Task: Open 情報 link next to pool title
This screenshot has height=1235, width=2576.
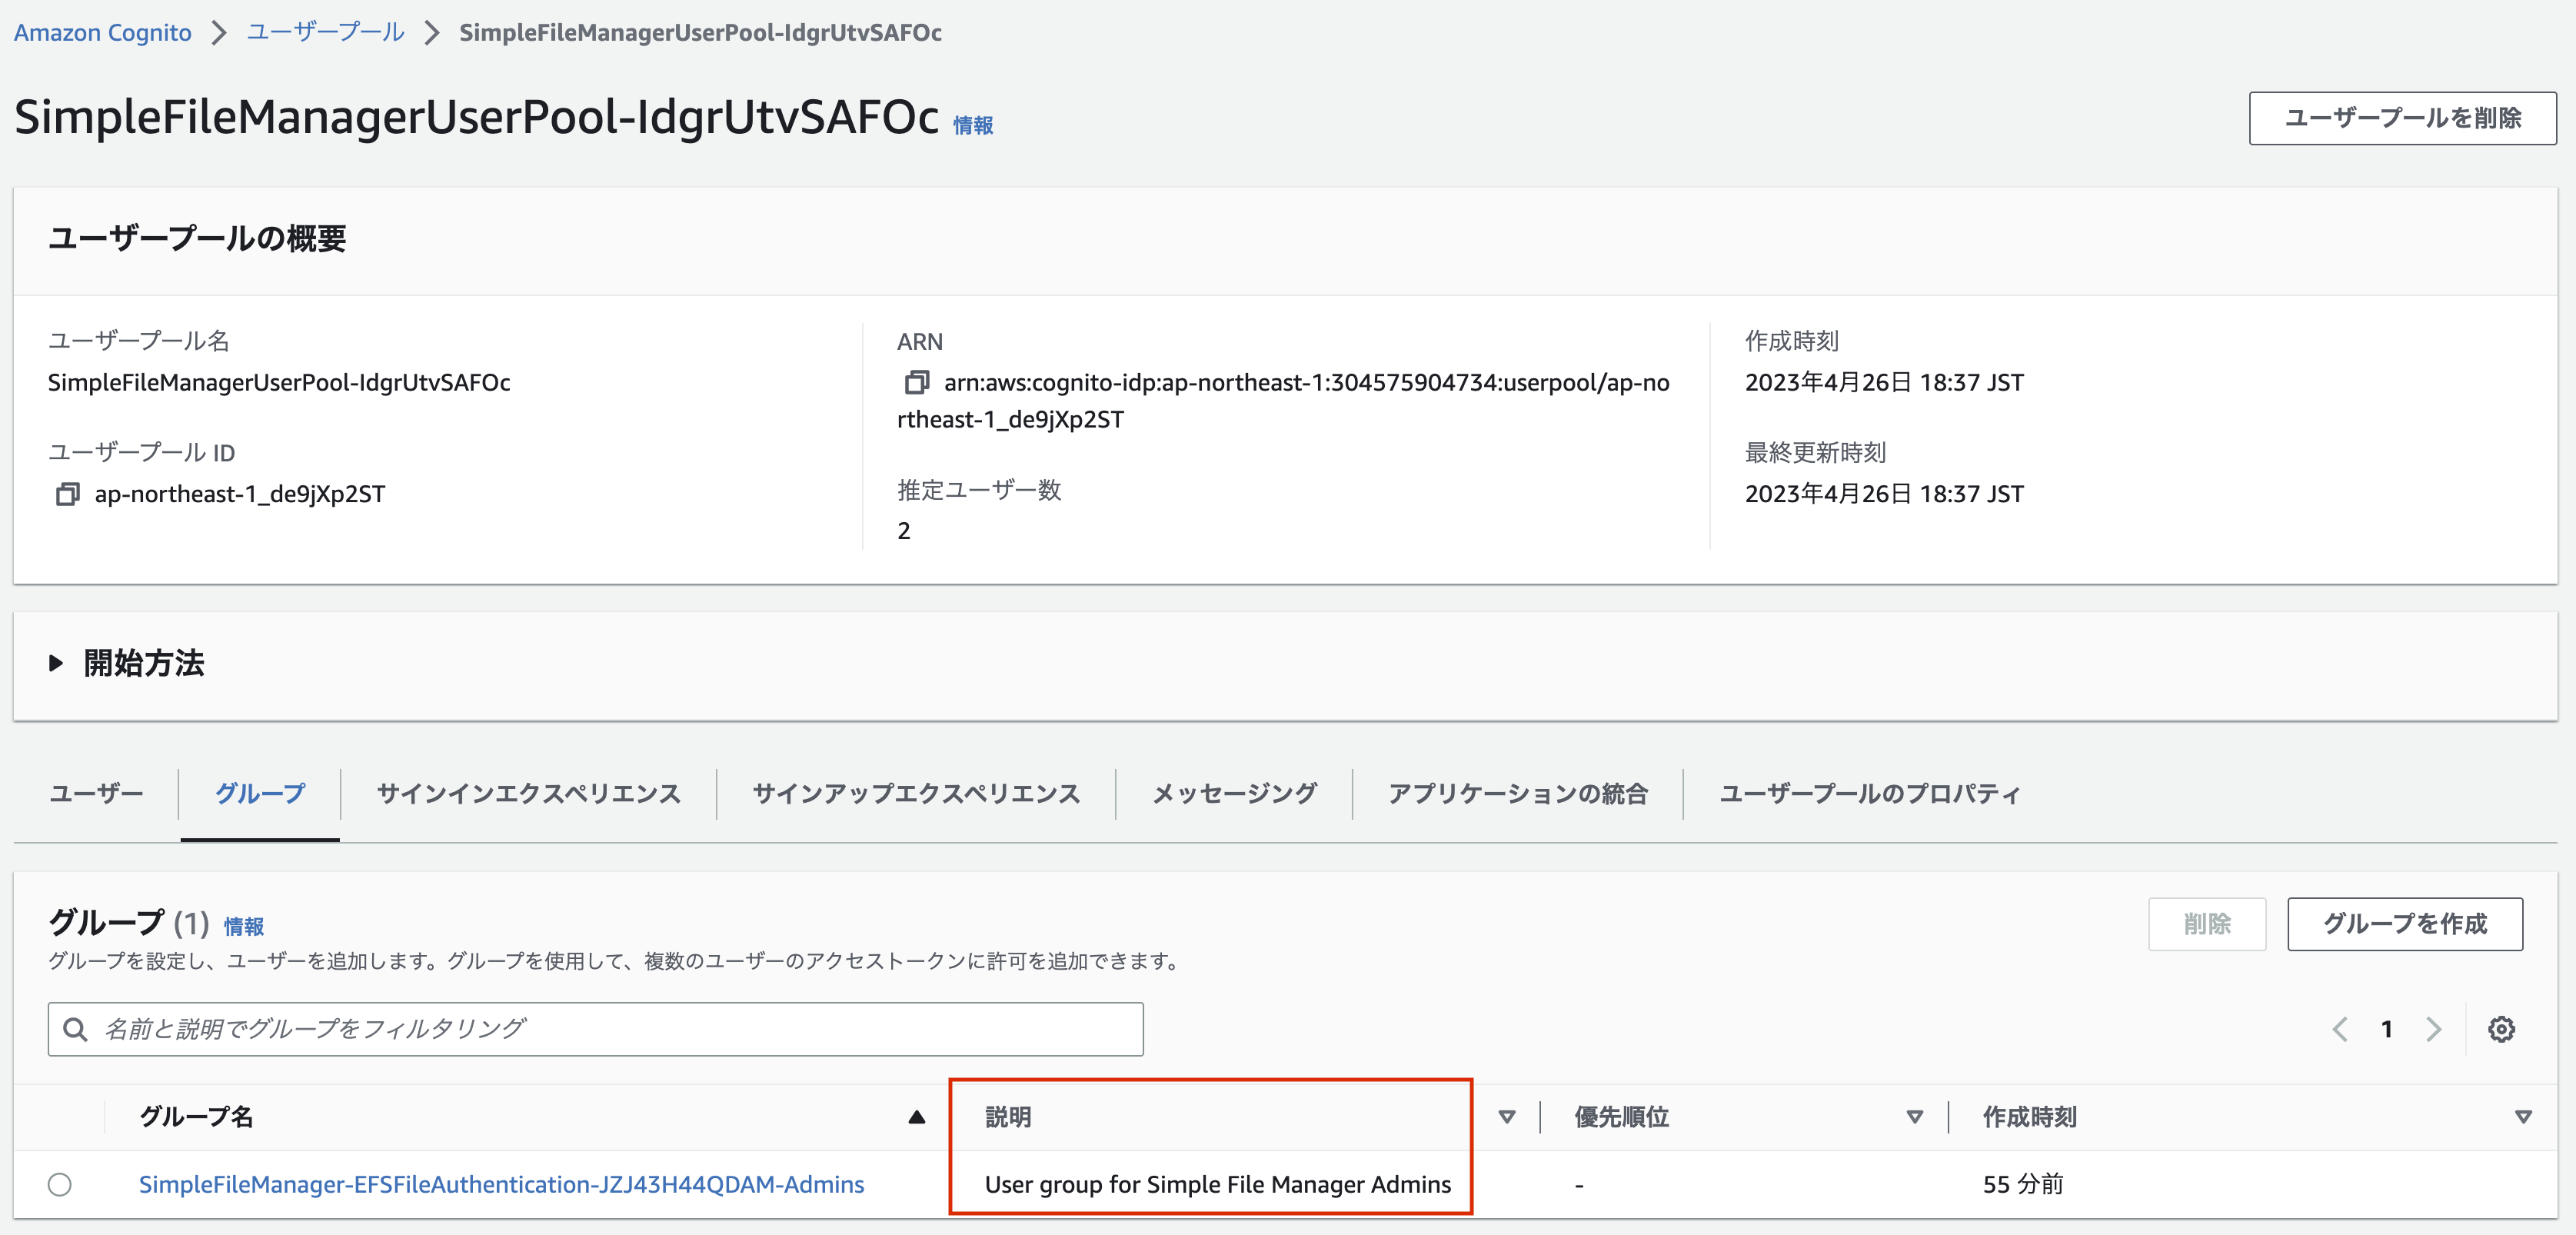Action: coord(972,125)
